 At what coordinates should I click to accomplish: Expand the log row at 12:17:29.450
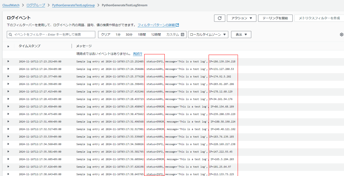[x=8, y=106]
